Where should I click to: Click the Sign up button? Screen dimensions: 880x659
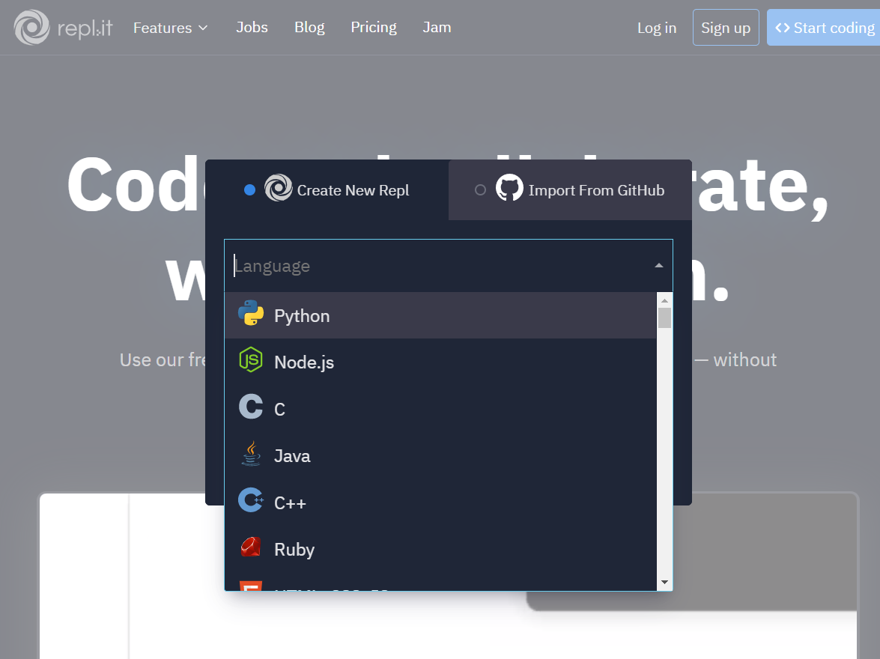[x=726, y=28]
